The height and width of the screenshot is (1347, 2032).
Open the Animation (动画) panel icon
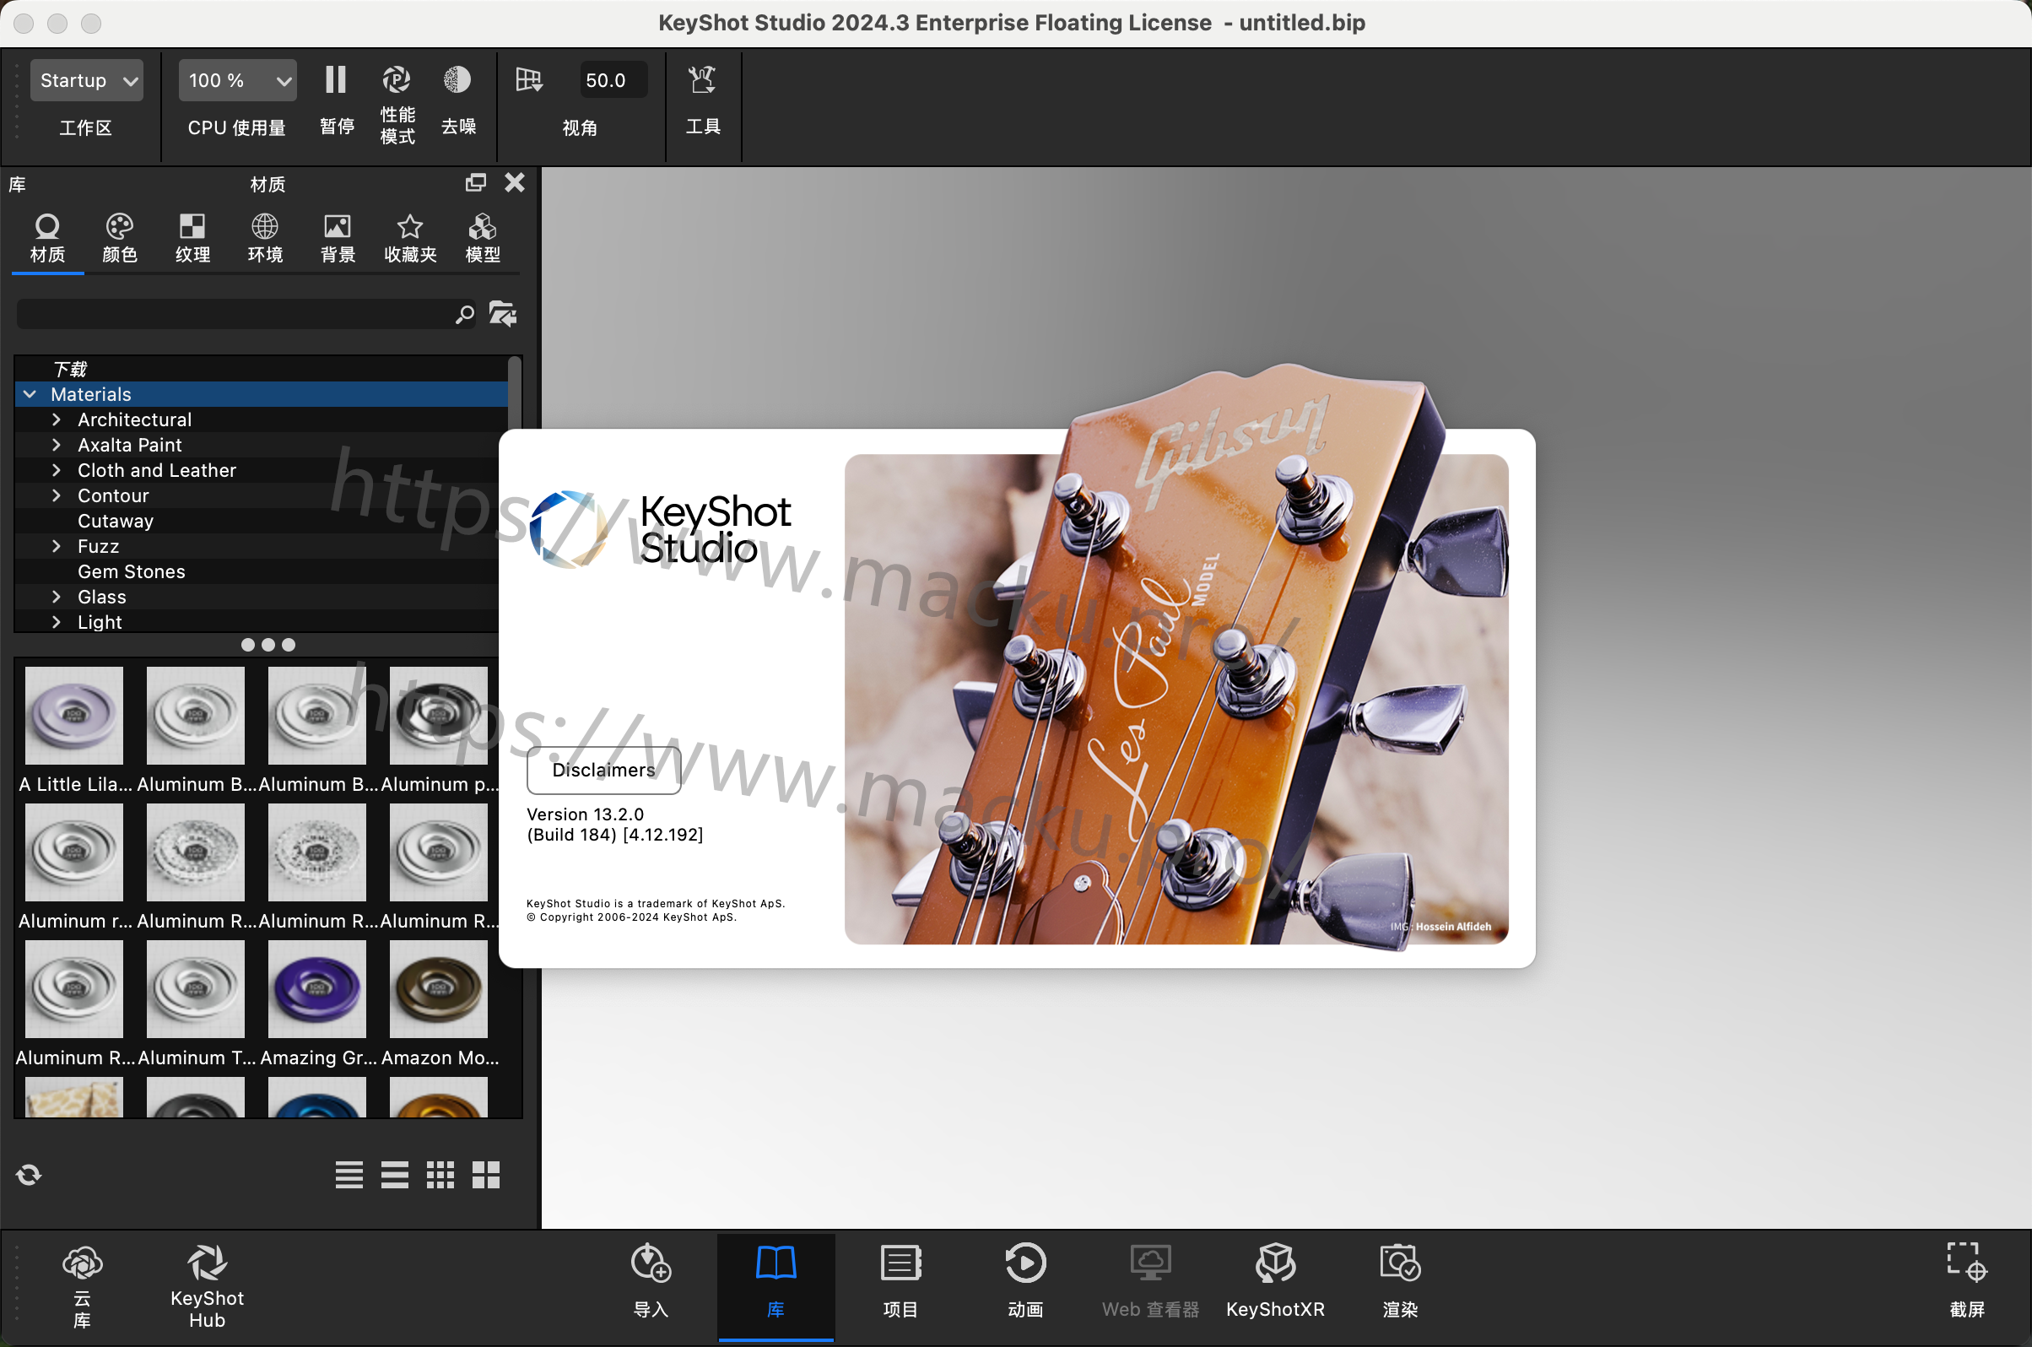click(x=1024, y=1263)
